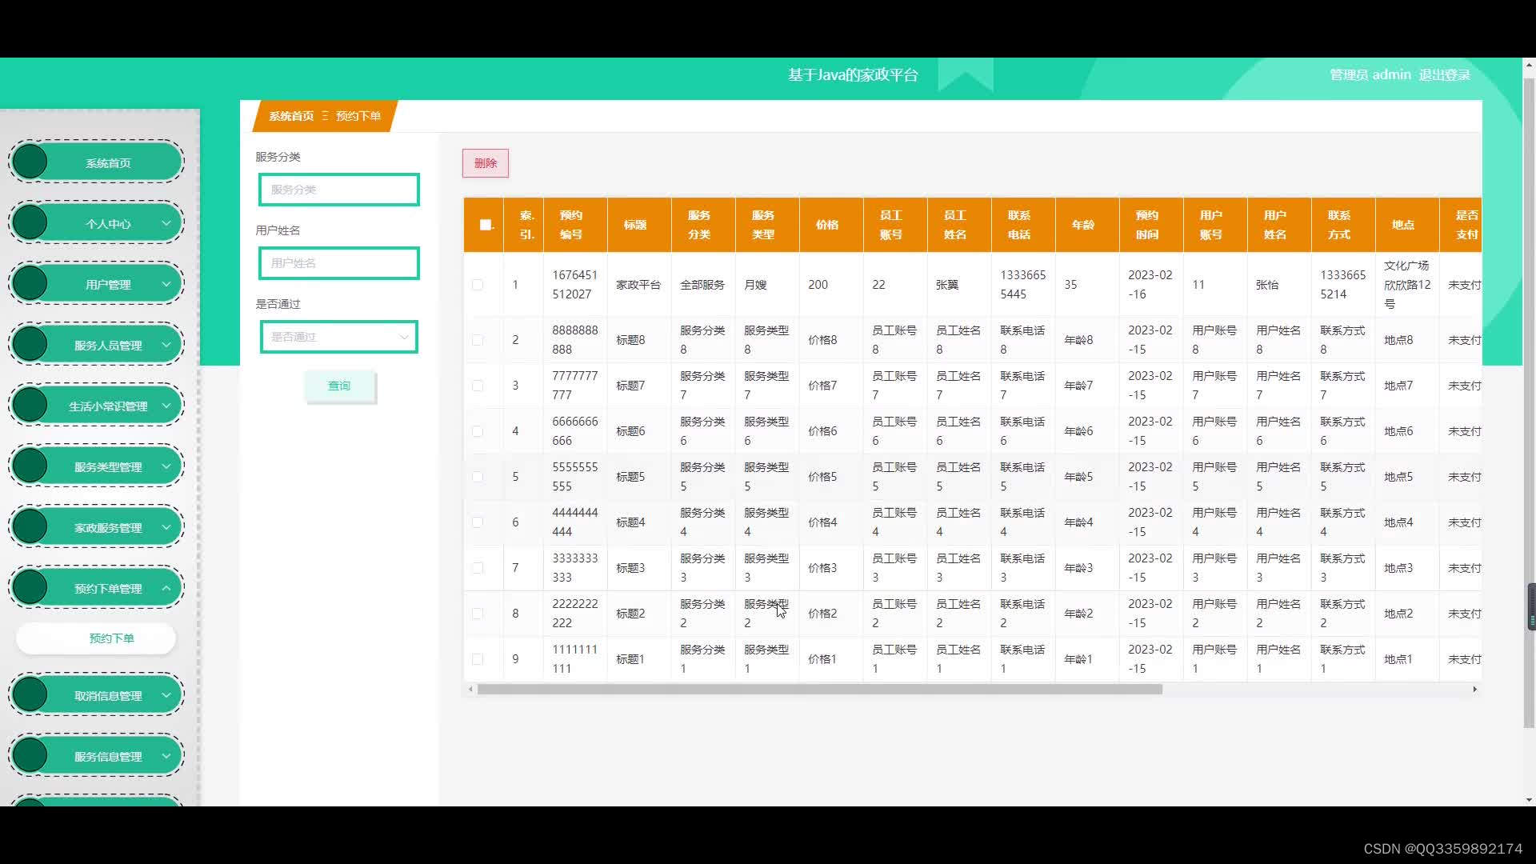The width and height of the screenshot is (1536, 864).
Task: Click the circle icon beside 服务信息管理
Action: [x=30, y=756]
